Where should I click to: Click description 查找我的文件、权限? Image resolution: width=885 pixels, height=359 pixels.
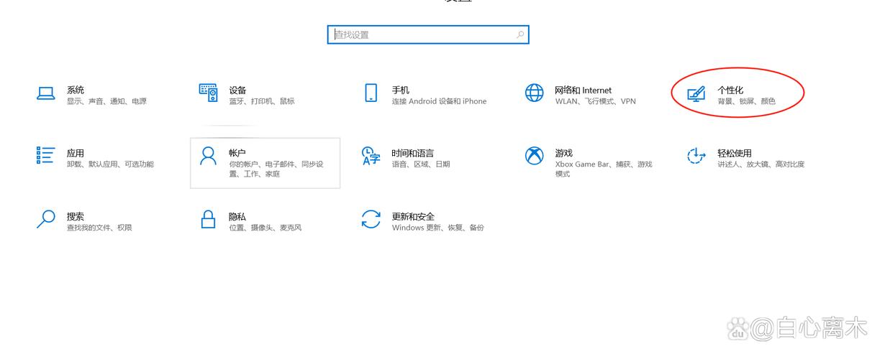pyautogui.click(x=99, y=228)
